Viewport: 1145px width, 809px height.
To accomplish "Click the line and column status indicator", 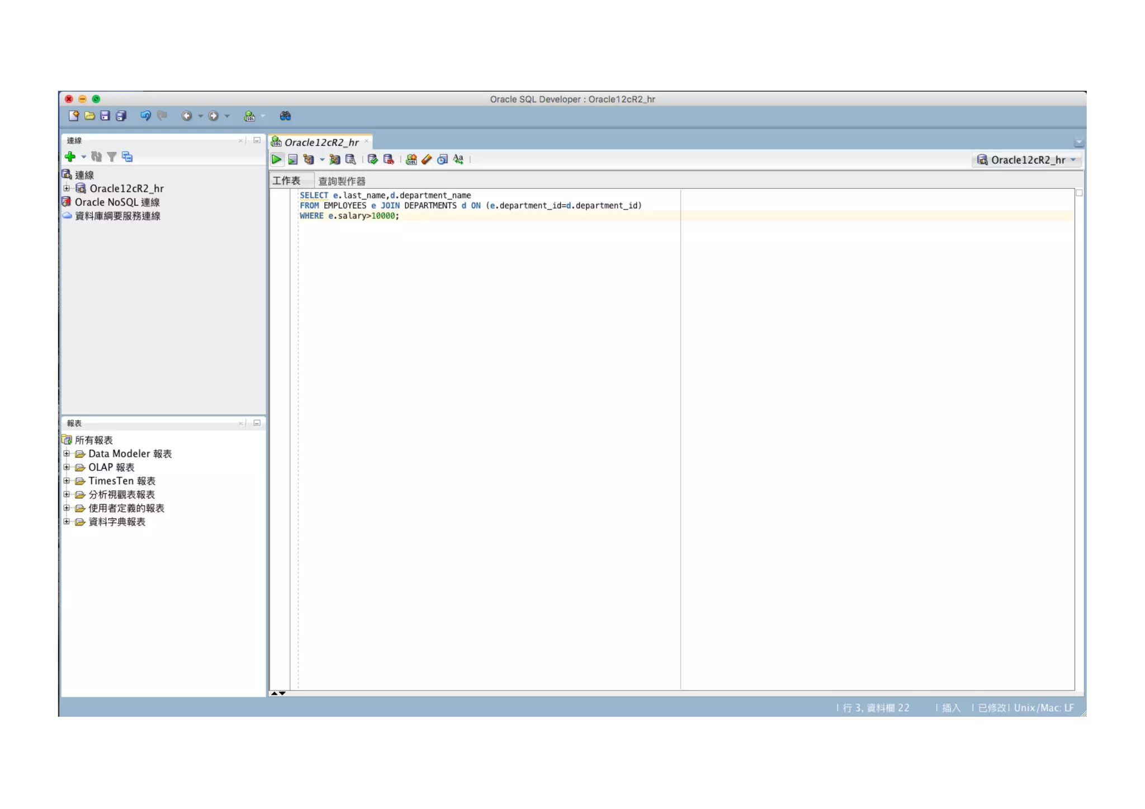I will coord(876,708).
